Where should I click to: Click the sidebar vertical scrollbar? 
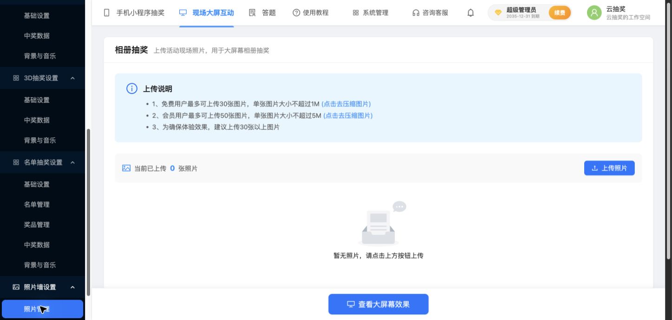click(88, 212)
